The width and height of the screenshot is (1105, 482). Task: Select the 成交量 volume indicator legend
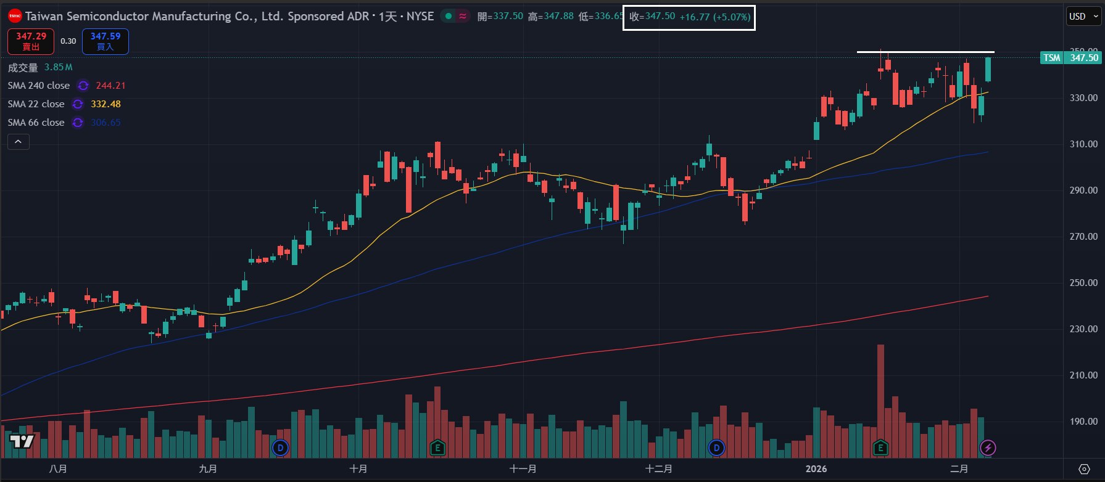(x=23, y=67)
